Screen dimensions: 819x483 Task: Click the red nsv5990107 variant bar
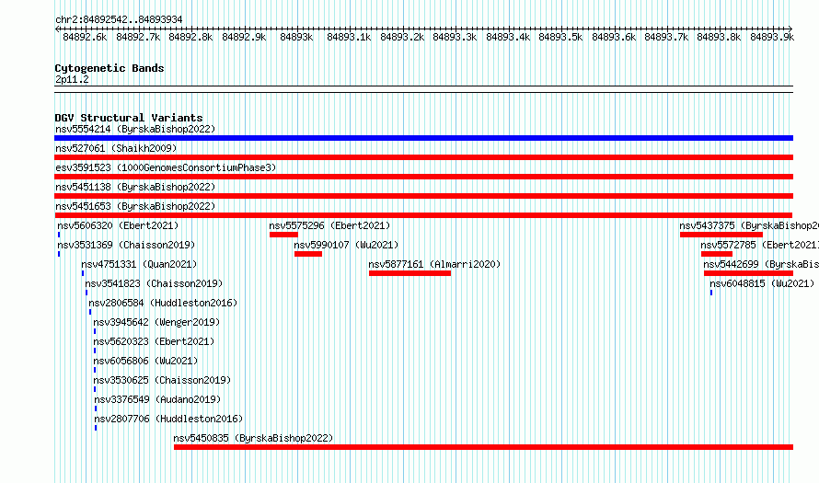[308, 254]
